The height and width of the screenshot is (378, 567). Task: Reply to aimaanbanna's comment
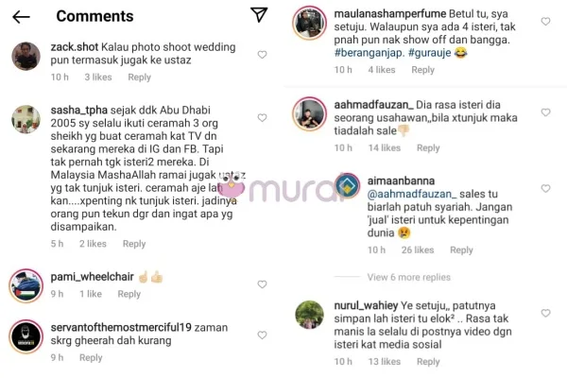coord(461,249)
